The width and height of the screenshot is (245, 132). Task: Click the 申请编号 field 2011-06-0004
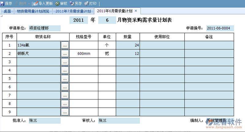pos(220,28)
